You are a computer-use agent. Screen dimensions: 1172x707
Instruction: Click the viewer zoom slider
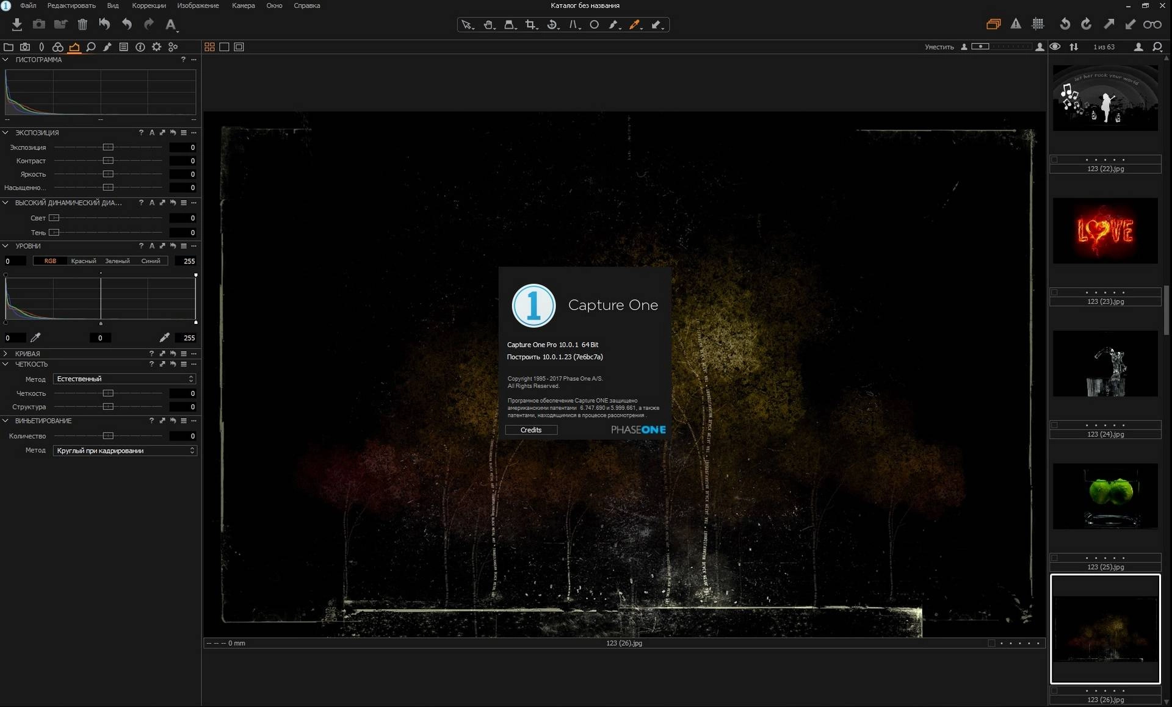coord(1001,46)
